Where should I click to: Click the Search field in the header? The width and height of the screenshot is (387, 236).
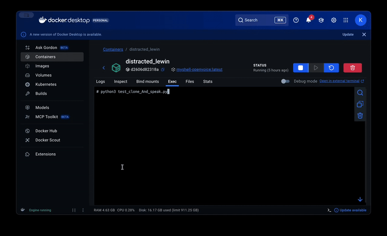click(x=262, y=20)
